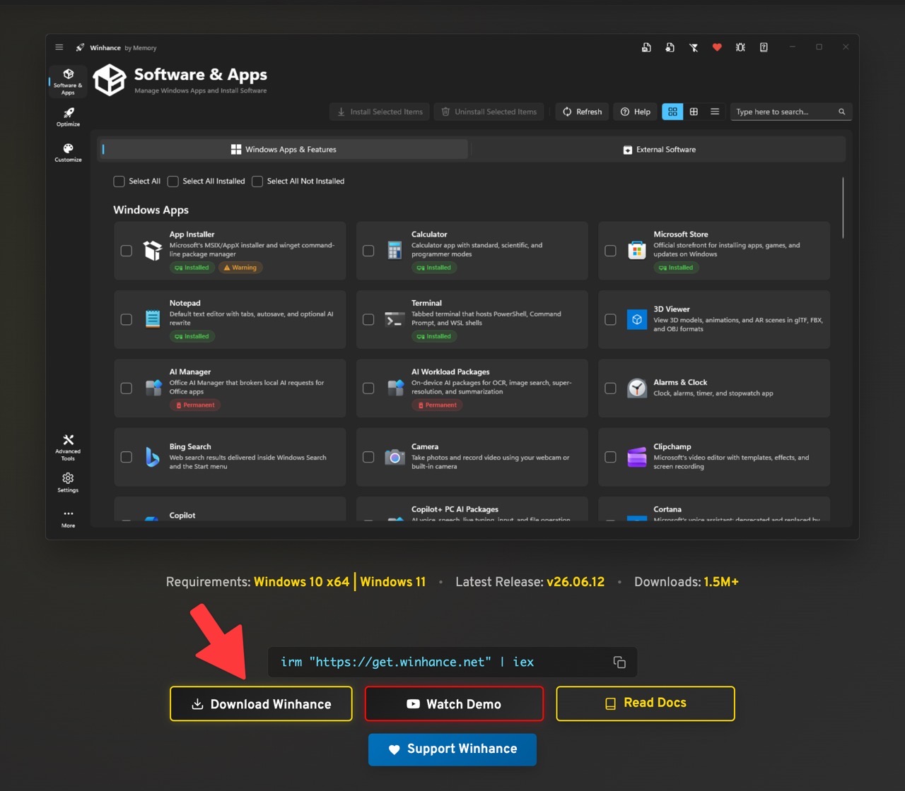
Task: Click the AI Manager Permanent badge
Action: (x=195, y=405)
